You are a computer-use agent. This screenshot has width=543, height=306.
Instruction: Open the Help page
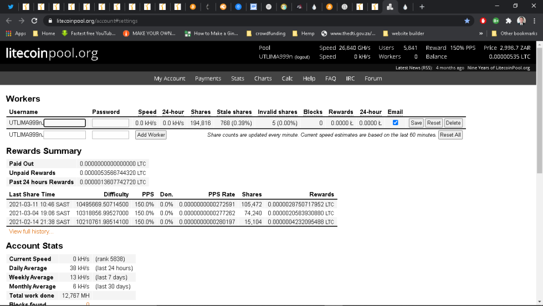pyautogui.click(x=309, y=79)
